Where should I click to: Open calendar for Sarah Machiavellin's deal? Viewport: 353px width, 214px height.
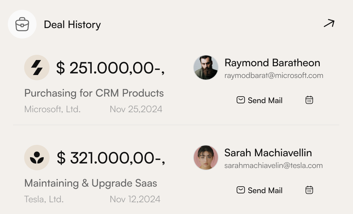click(x=309, y=190)
